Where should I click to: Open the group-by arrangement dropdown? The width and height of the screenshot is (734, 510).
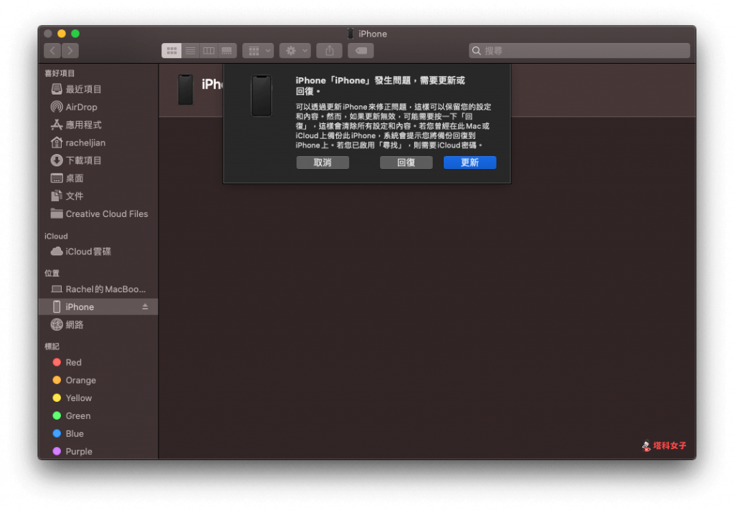tap(258, 51)
